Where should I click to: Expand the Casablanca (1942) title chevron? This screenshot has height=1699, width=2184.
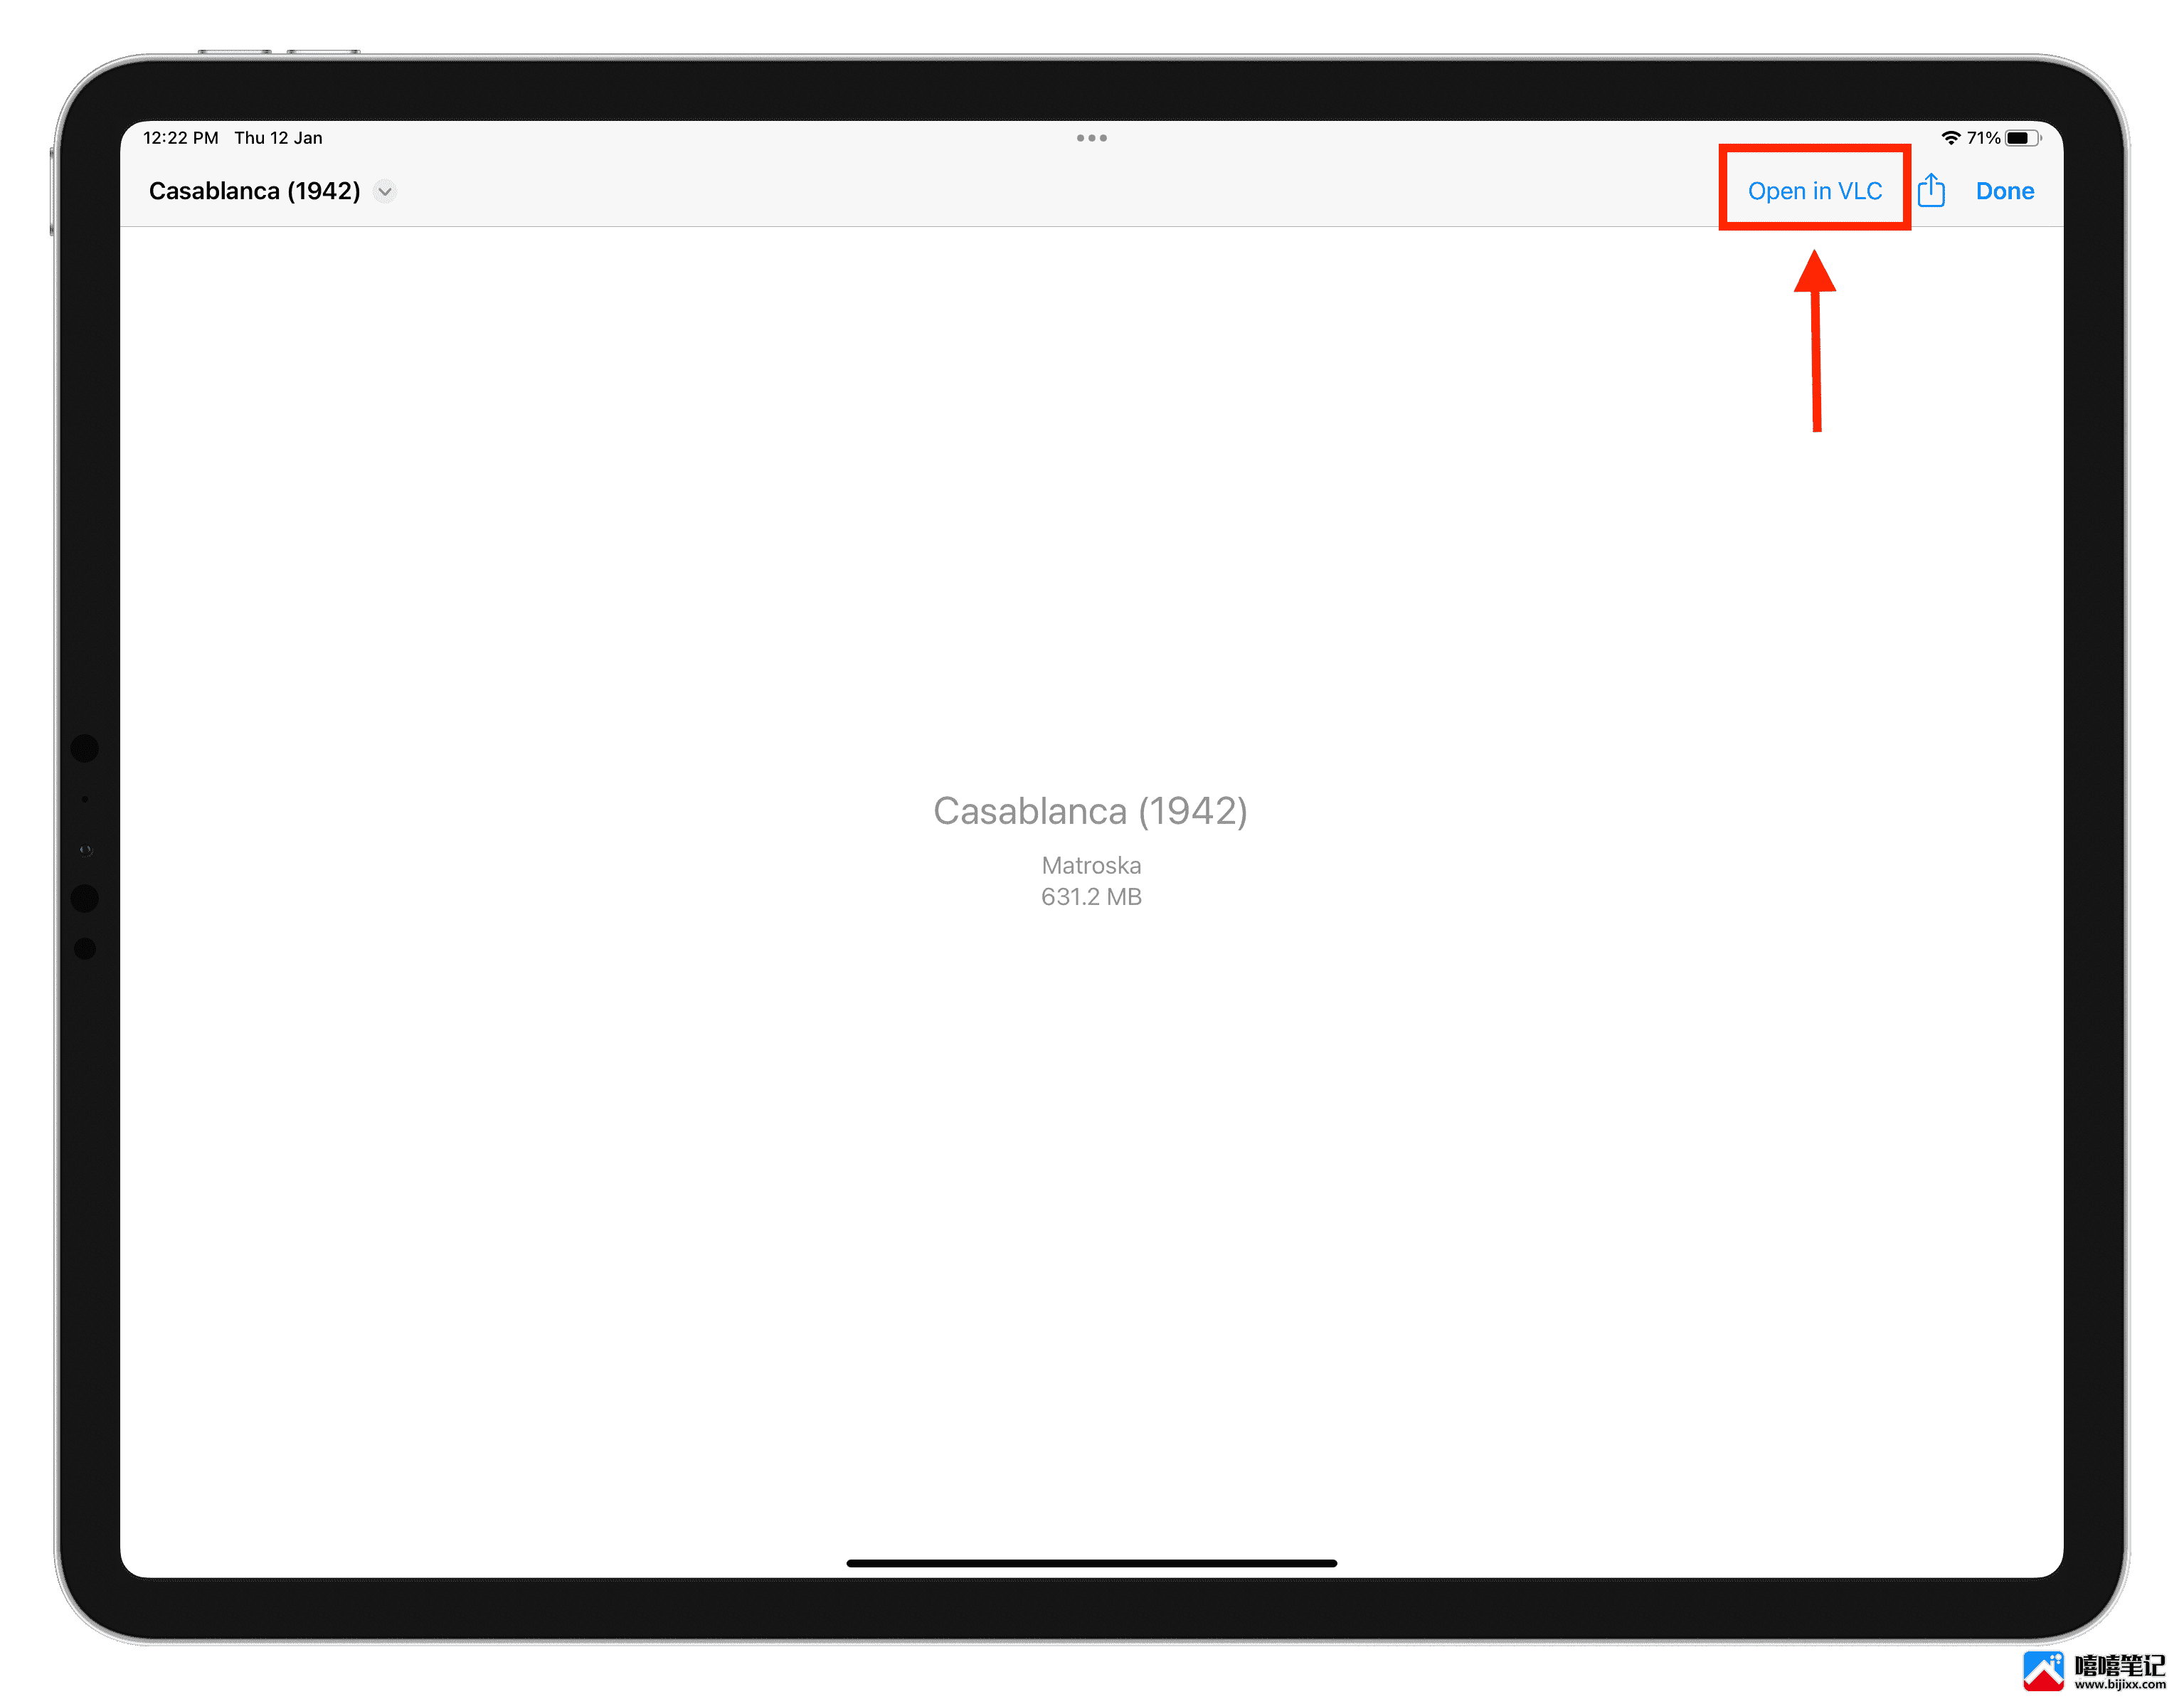click(385, 191)
